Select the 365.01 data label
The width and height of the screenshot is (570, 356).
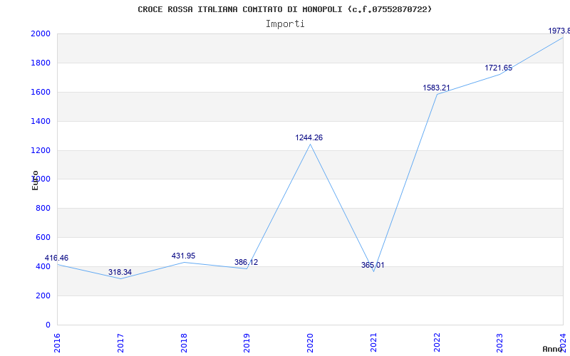373,265
